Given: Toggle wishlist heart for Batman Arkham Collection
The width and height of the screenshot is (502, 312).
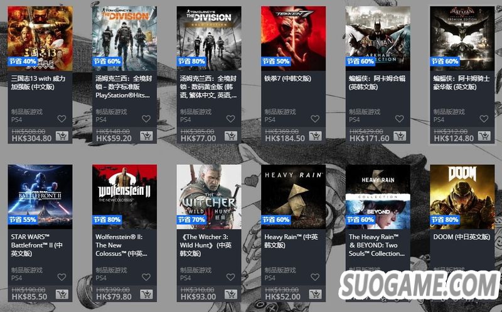Looking at the screenshot, I should [x=400, y=119].
